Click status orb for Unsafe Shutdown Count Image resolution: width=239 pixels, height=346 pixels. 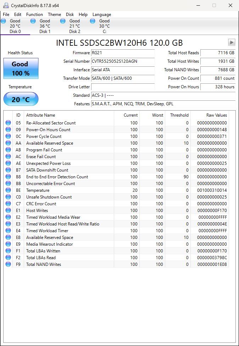pos(8,197)
